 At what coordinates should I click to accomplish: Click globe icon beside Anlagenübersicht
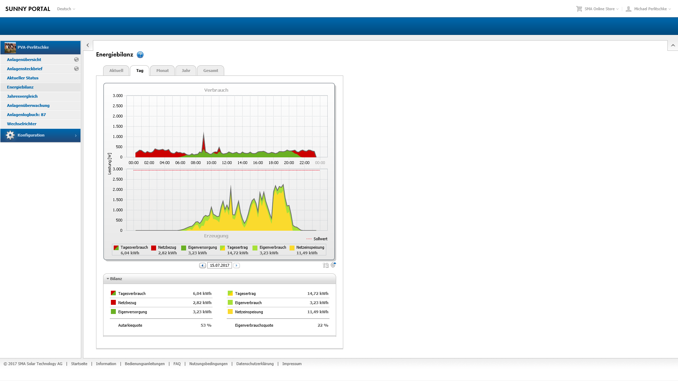point(76,60)
